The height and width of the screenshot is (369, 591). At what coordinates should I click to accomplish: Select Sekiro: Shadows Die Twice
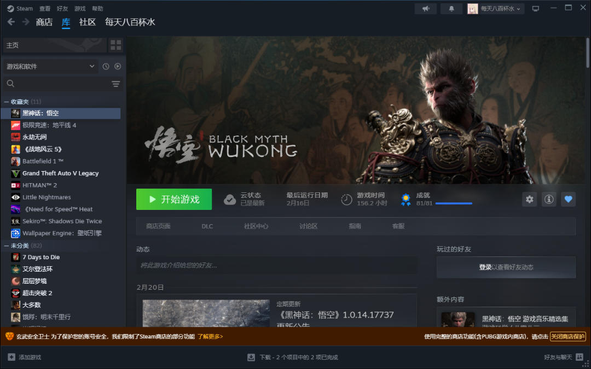point(61,221)
